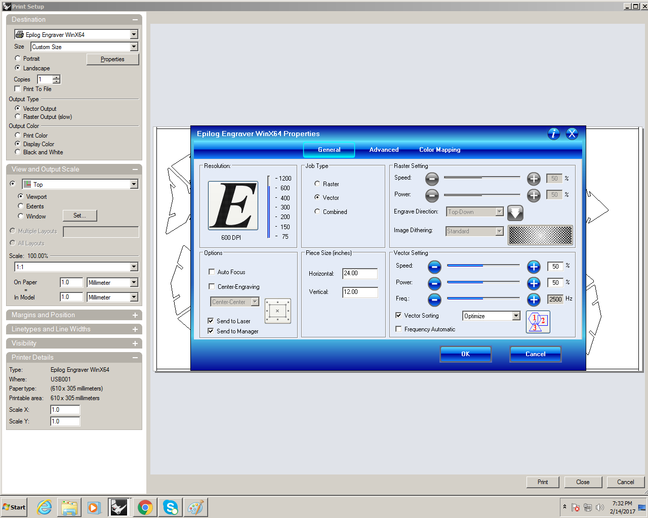Open Google Chrome from taskbar
648x518 pixels.
(145, 507)
